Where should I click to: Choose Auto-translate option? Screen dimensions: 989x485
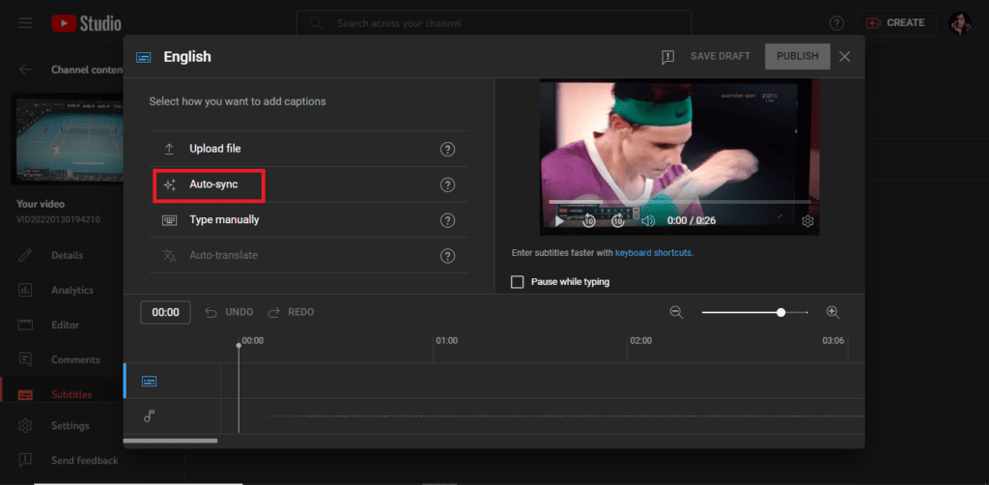point(308,255)
